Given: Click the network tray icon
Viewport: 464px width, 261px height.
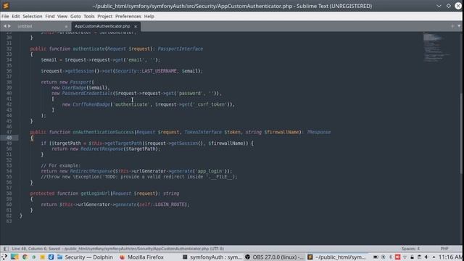Looking at the screenshot, I should coord(405,257).
